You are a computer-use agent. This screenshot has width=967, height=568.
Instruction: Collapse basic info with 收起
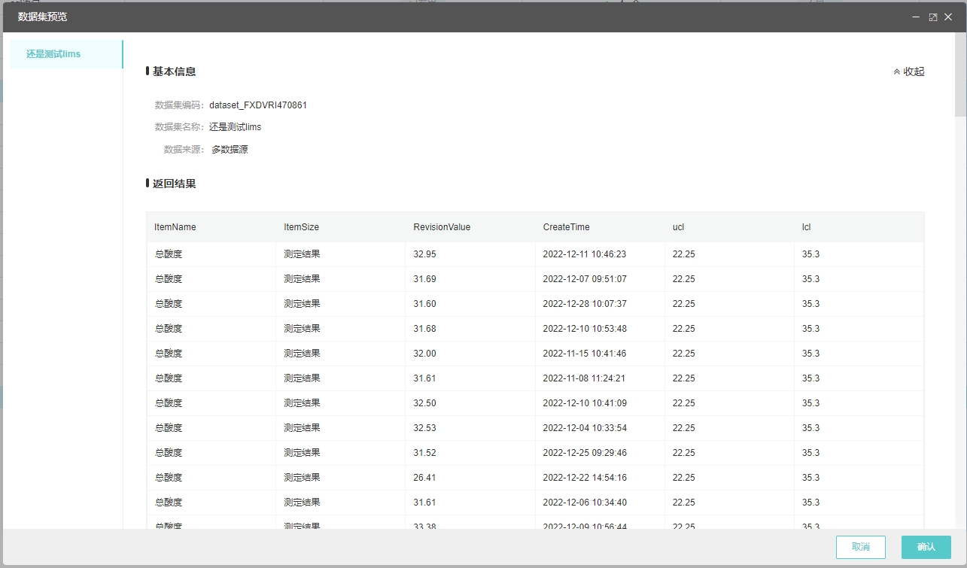(908, 71)
